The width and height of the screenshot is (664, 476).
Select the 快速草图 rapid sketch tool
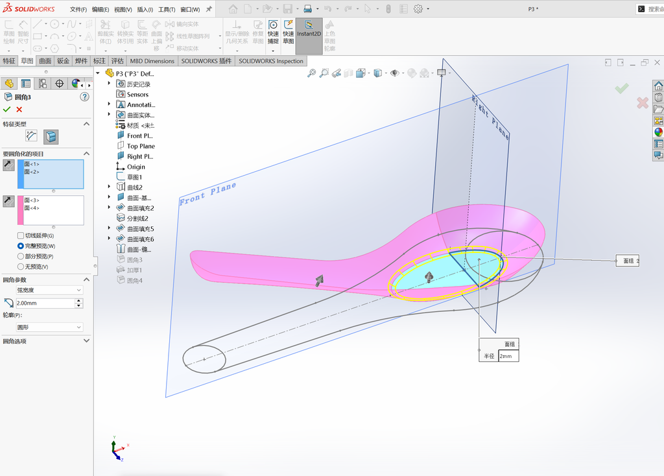[289, 32]
